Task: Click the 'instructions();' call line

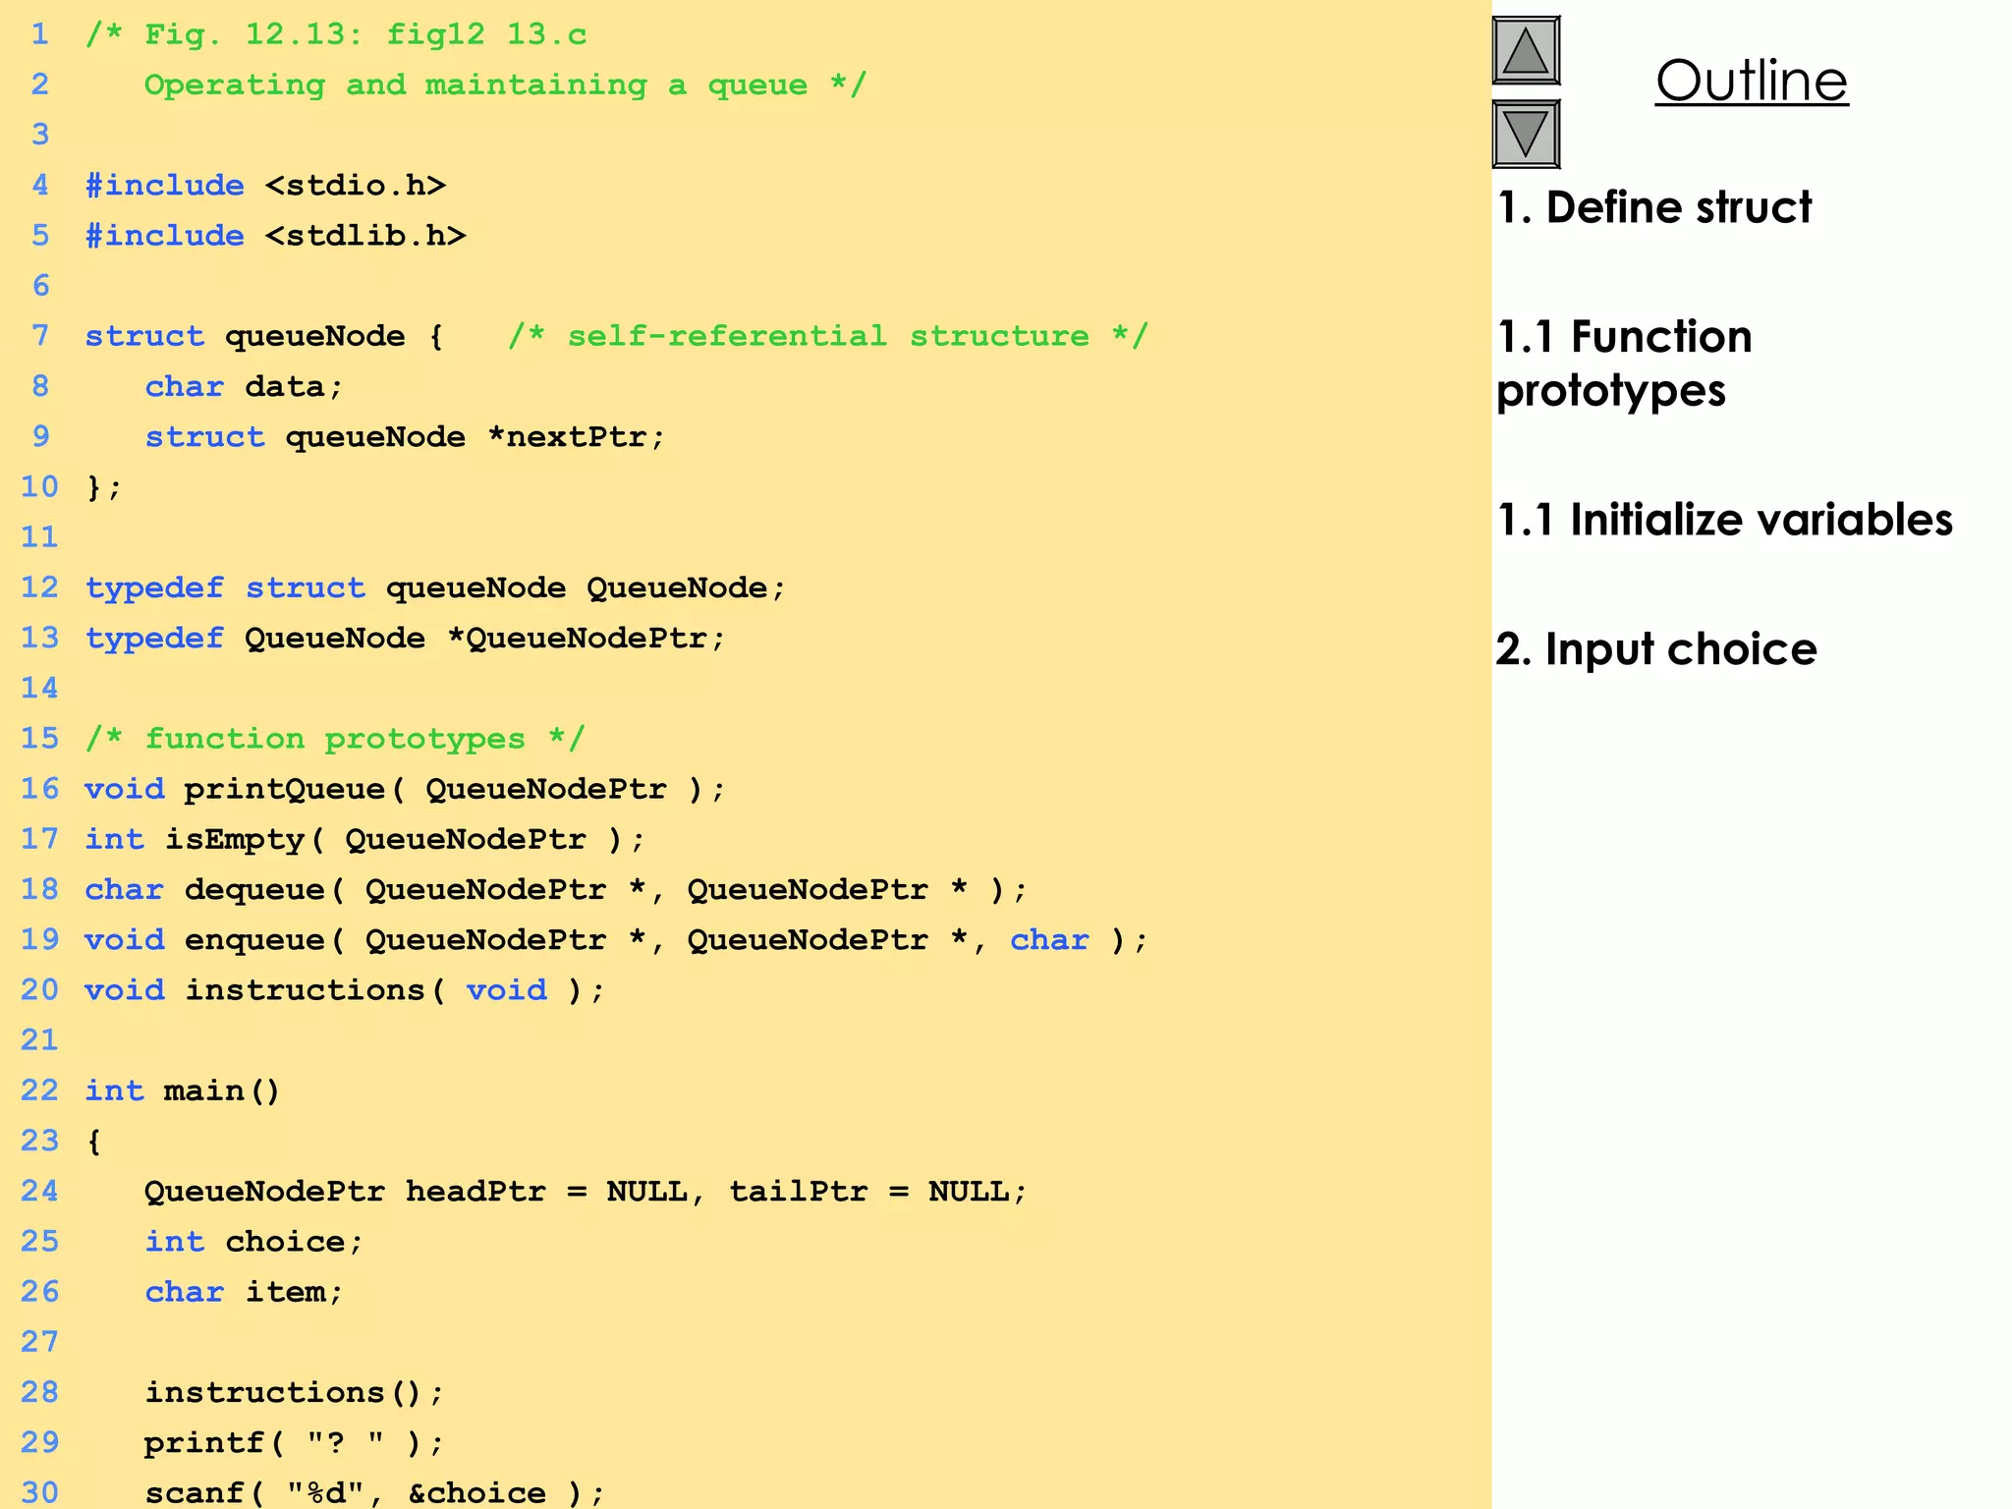Action: click(x=295, y=1393)
